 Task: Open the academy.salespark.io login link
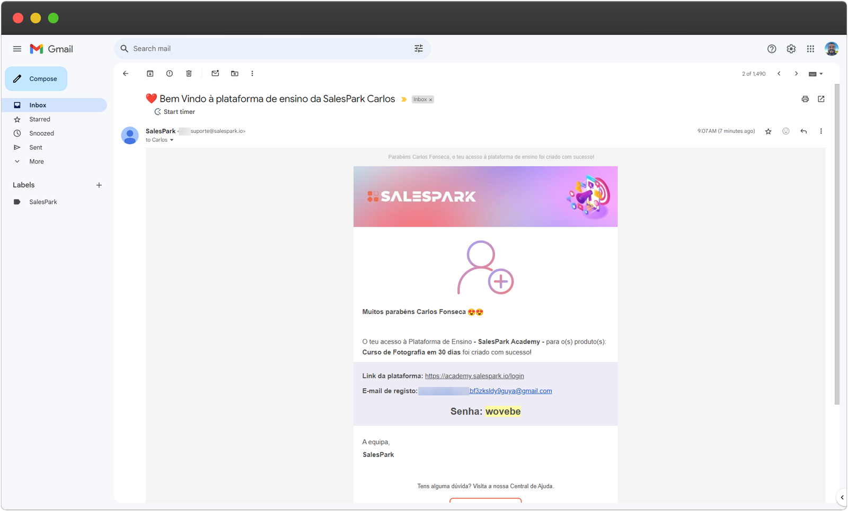(474, 376)
